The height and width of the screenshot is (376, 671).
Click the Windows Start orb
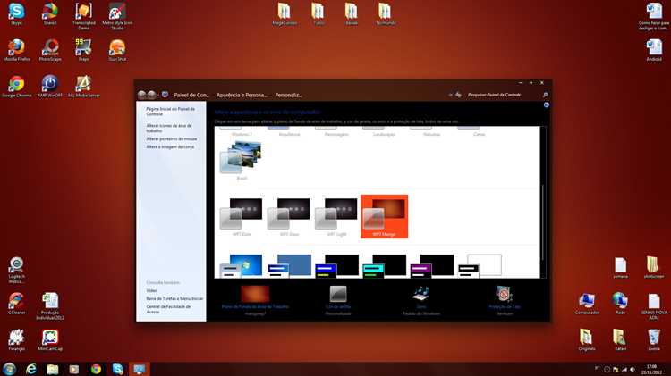click(9, 369)
